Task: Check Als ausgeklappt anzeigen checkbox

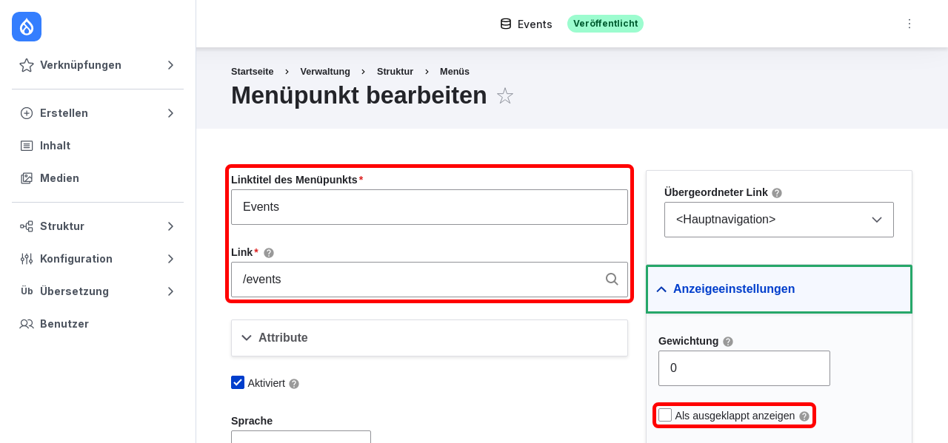Action: 665,415
